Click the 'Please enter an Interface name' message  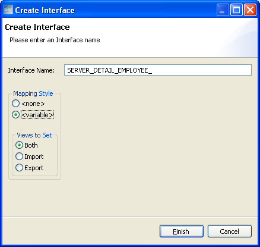click(55, 40)
